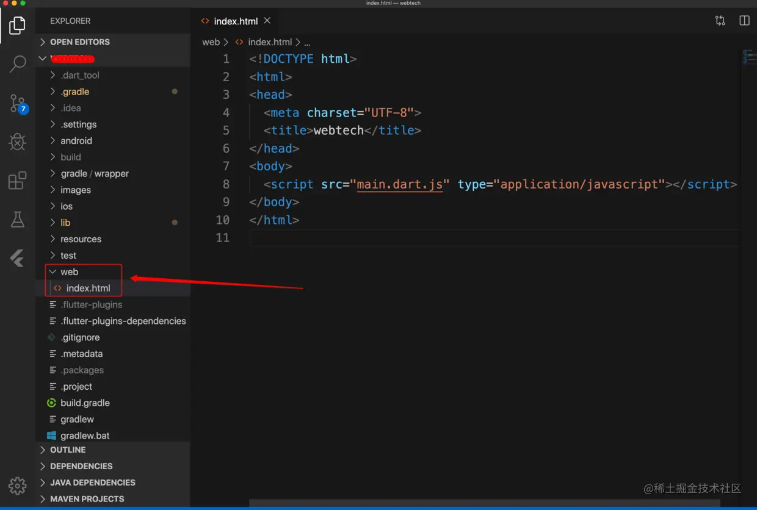The image size is (757, 510).
Task: Expand the MAVEN PROJECTS section
Action: click(x=113, y=499)
